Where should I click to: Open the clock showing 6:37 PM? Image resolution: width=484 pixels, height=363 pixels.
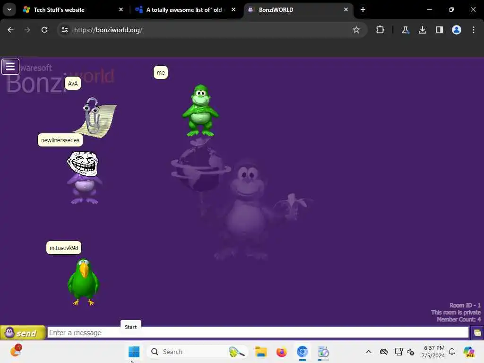433,352
